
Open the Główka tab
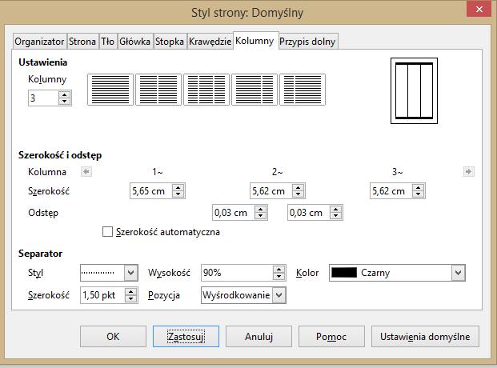pos(134,42)
